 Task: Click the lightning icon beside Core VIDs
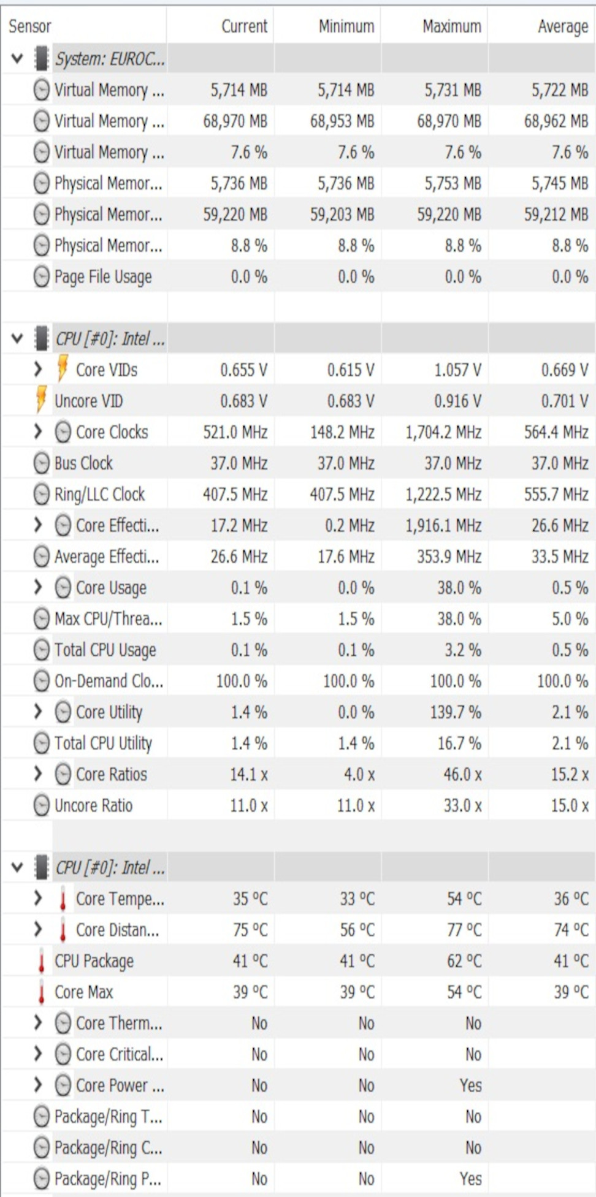click(x=63, y=370)
